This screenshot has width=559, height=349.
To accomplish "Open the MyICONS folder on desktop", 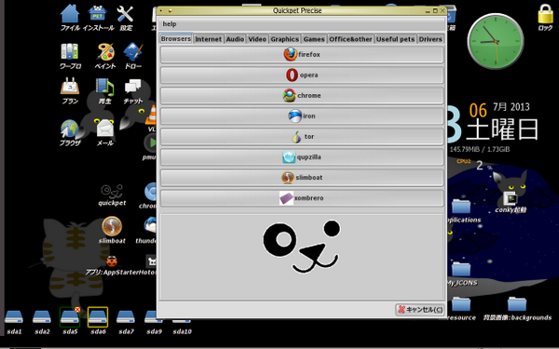I will pyautogui.click(x=461, y=275).
